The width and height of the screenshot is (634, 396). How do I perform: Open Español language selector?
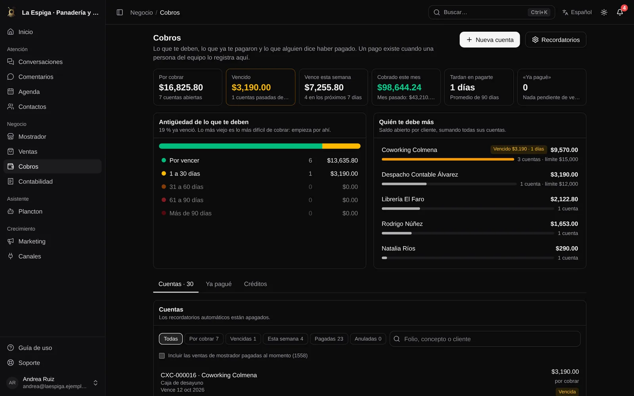(x=577, y=12)
